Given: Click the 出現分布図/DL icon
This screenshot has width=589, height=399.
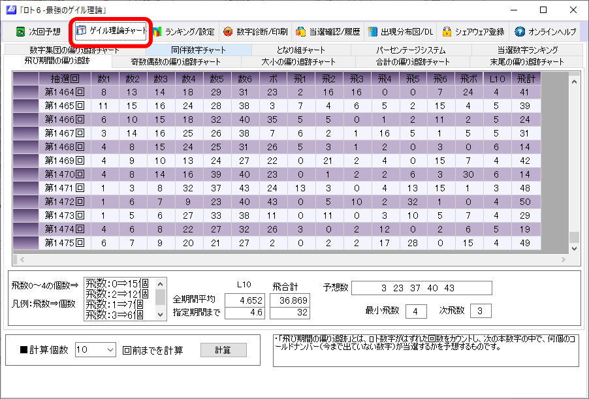Looking at the screenshot, I should pyautogui.click(x=373, y=31).
